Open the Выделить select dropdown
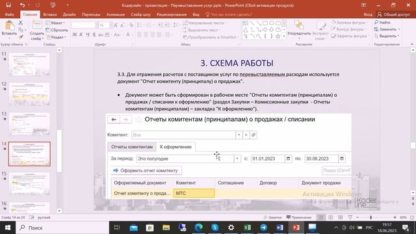Image resolution: width=416 pixels, height=234 pixels. click(x=387, y=36)
